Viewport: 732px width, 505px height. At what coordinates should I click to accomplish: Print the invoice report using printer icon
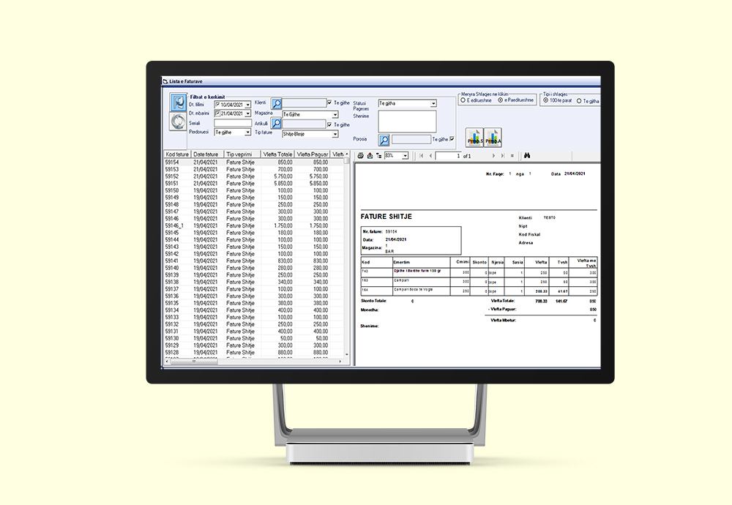(x=359, y=156)
